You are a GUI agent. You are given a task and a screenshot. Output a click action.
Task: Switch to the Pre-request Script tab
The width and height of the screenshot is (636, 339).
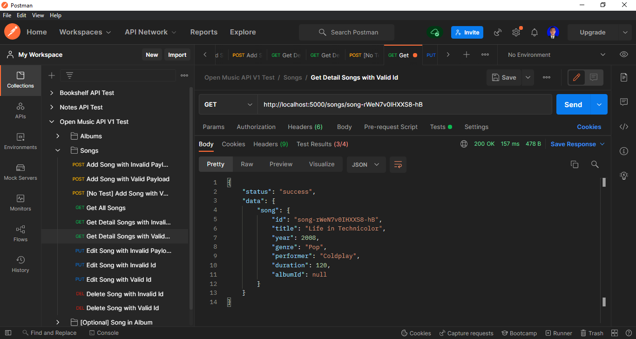tap(391, 127)
